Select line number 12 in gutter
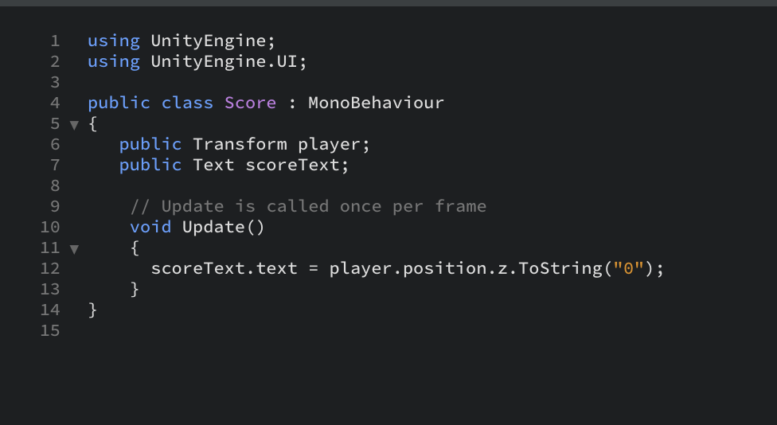The image size is (777, 425). (49, 268)
